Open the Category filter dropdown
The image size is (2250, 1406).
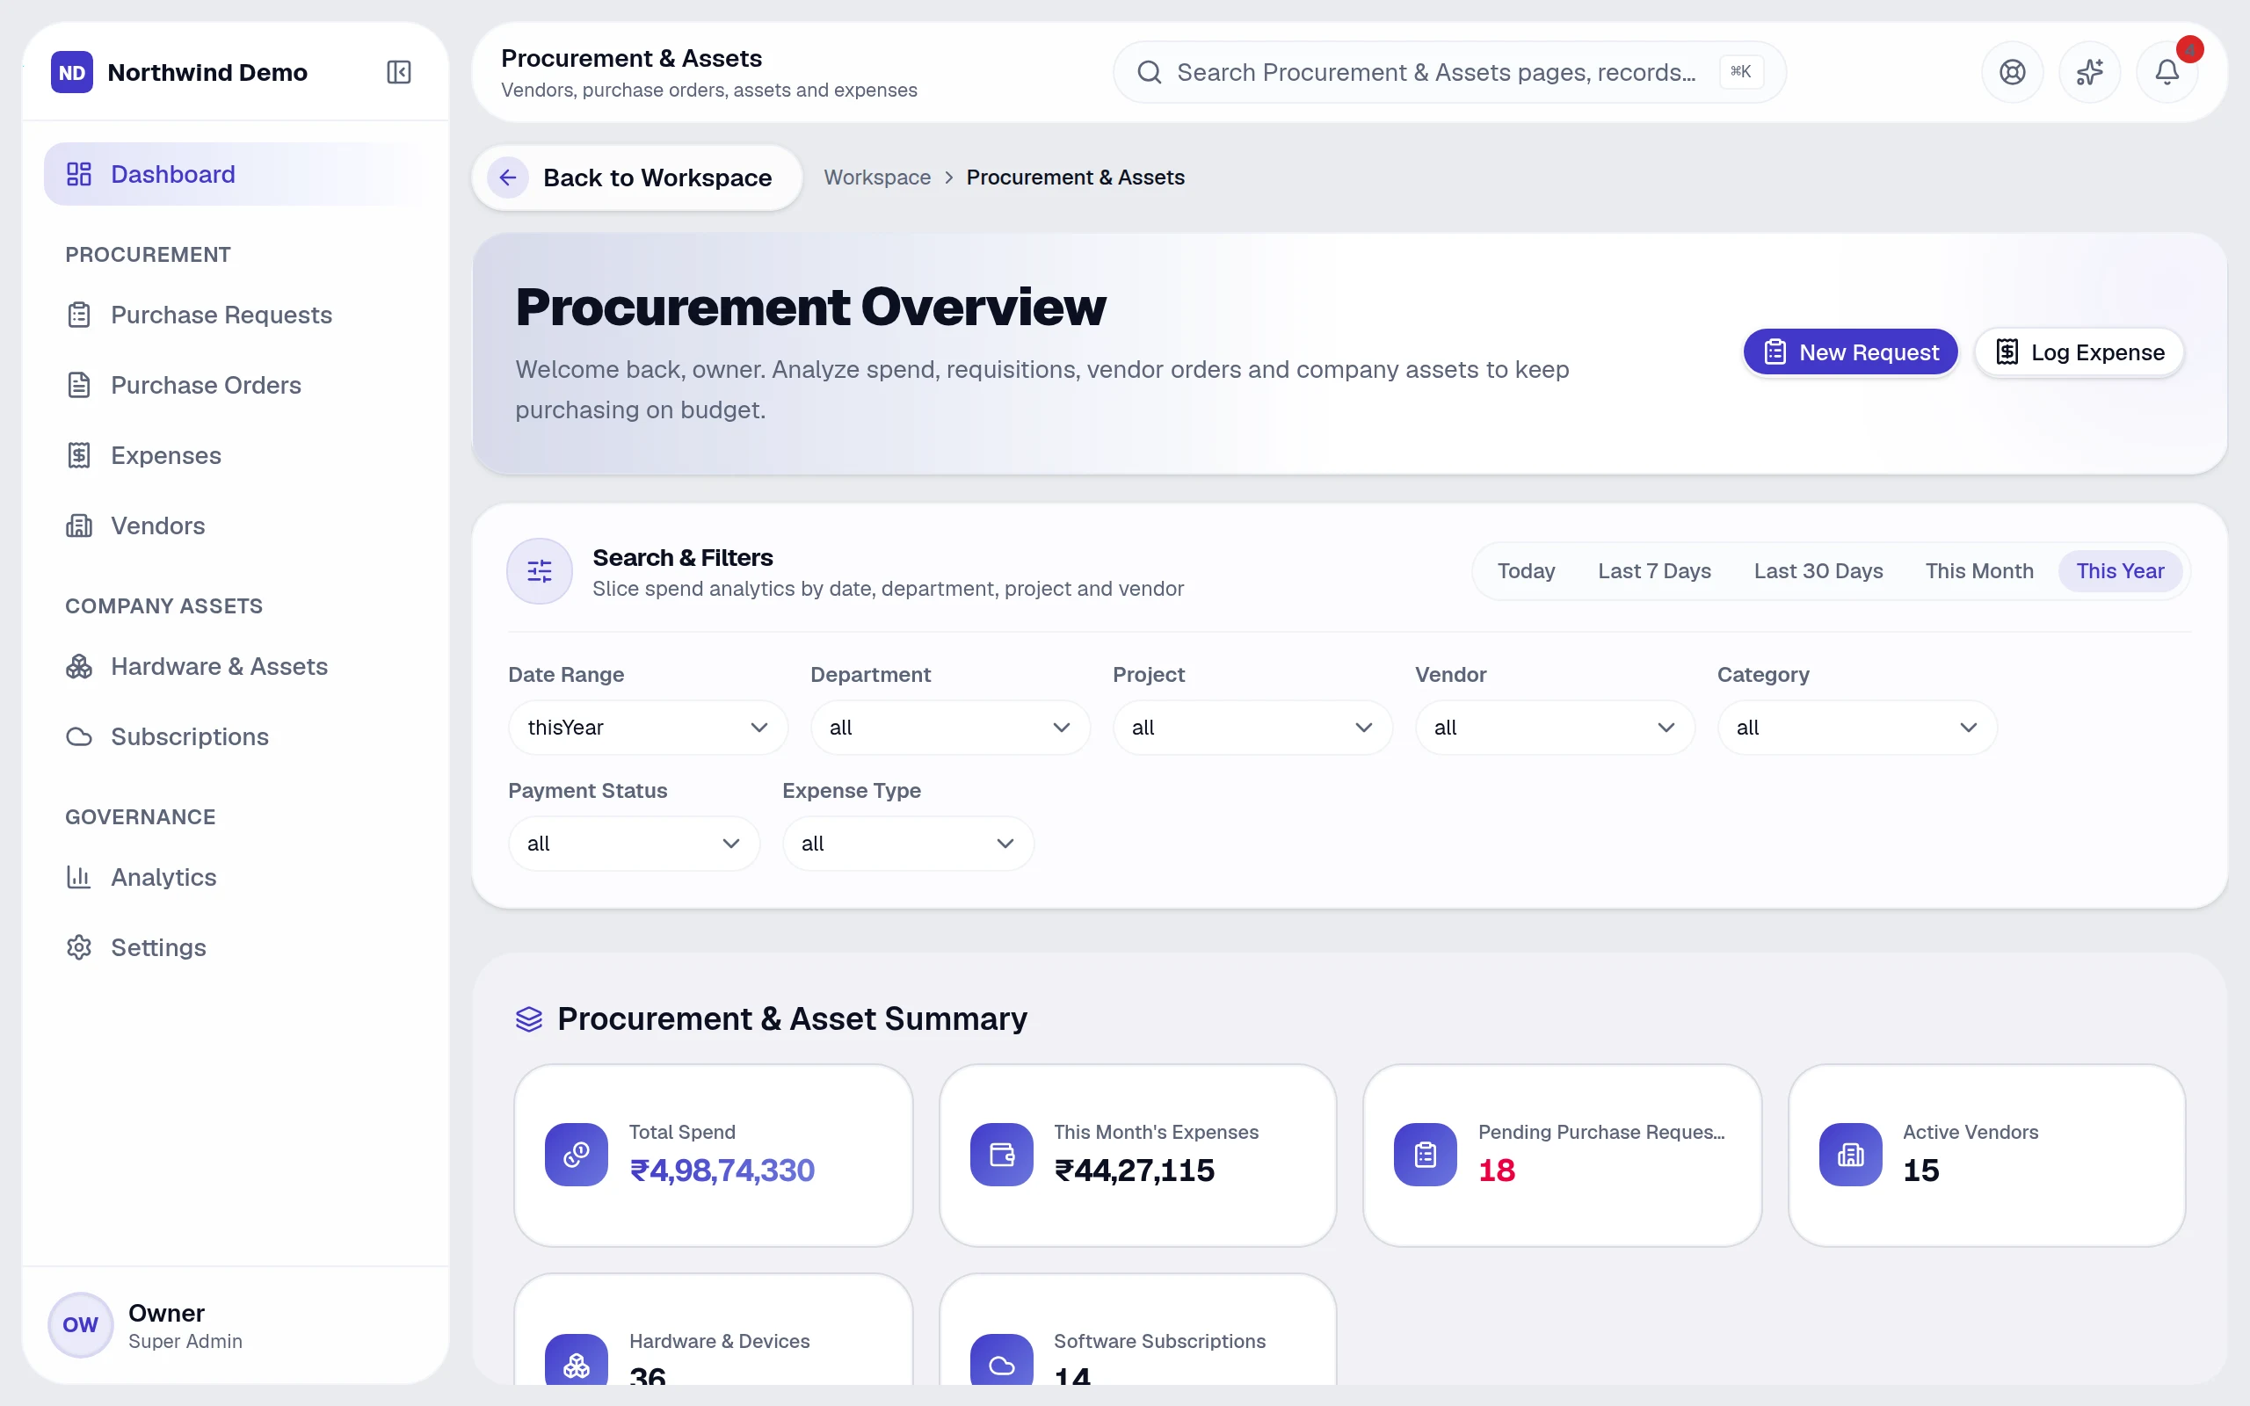tap(1857, 728)
